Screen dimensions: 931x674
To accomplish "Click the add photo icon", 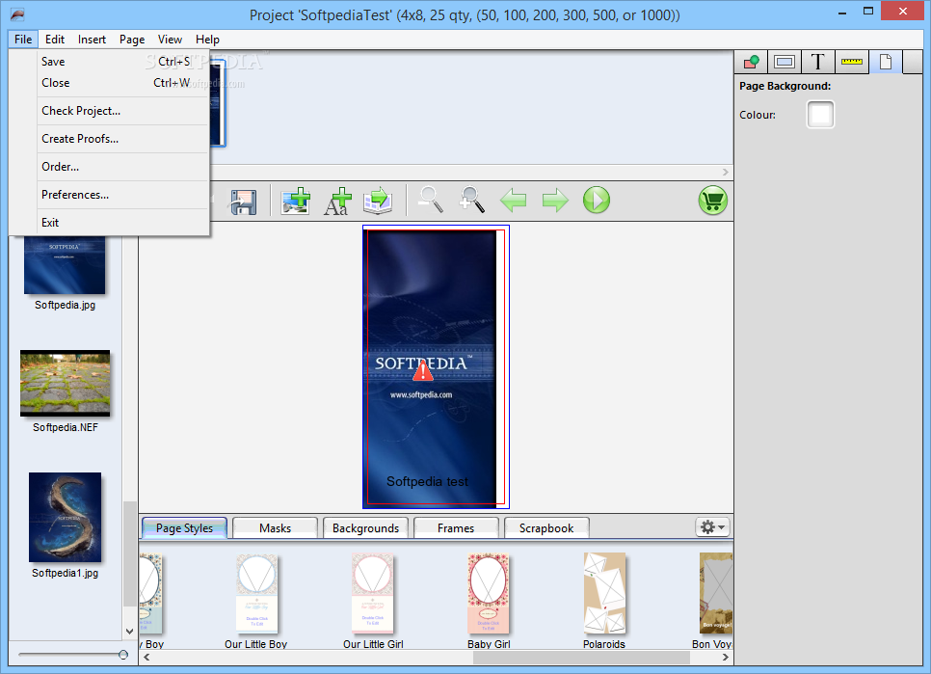I will (295, 201).
